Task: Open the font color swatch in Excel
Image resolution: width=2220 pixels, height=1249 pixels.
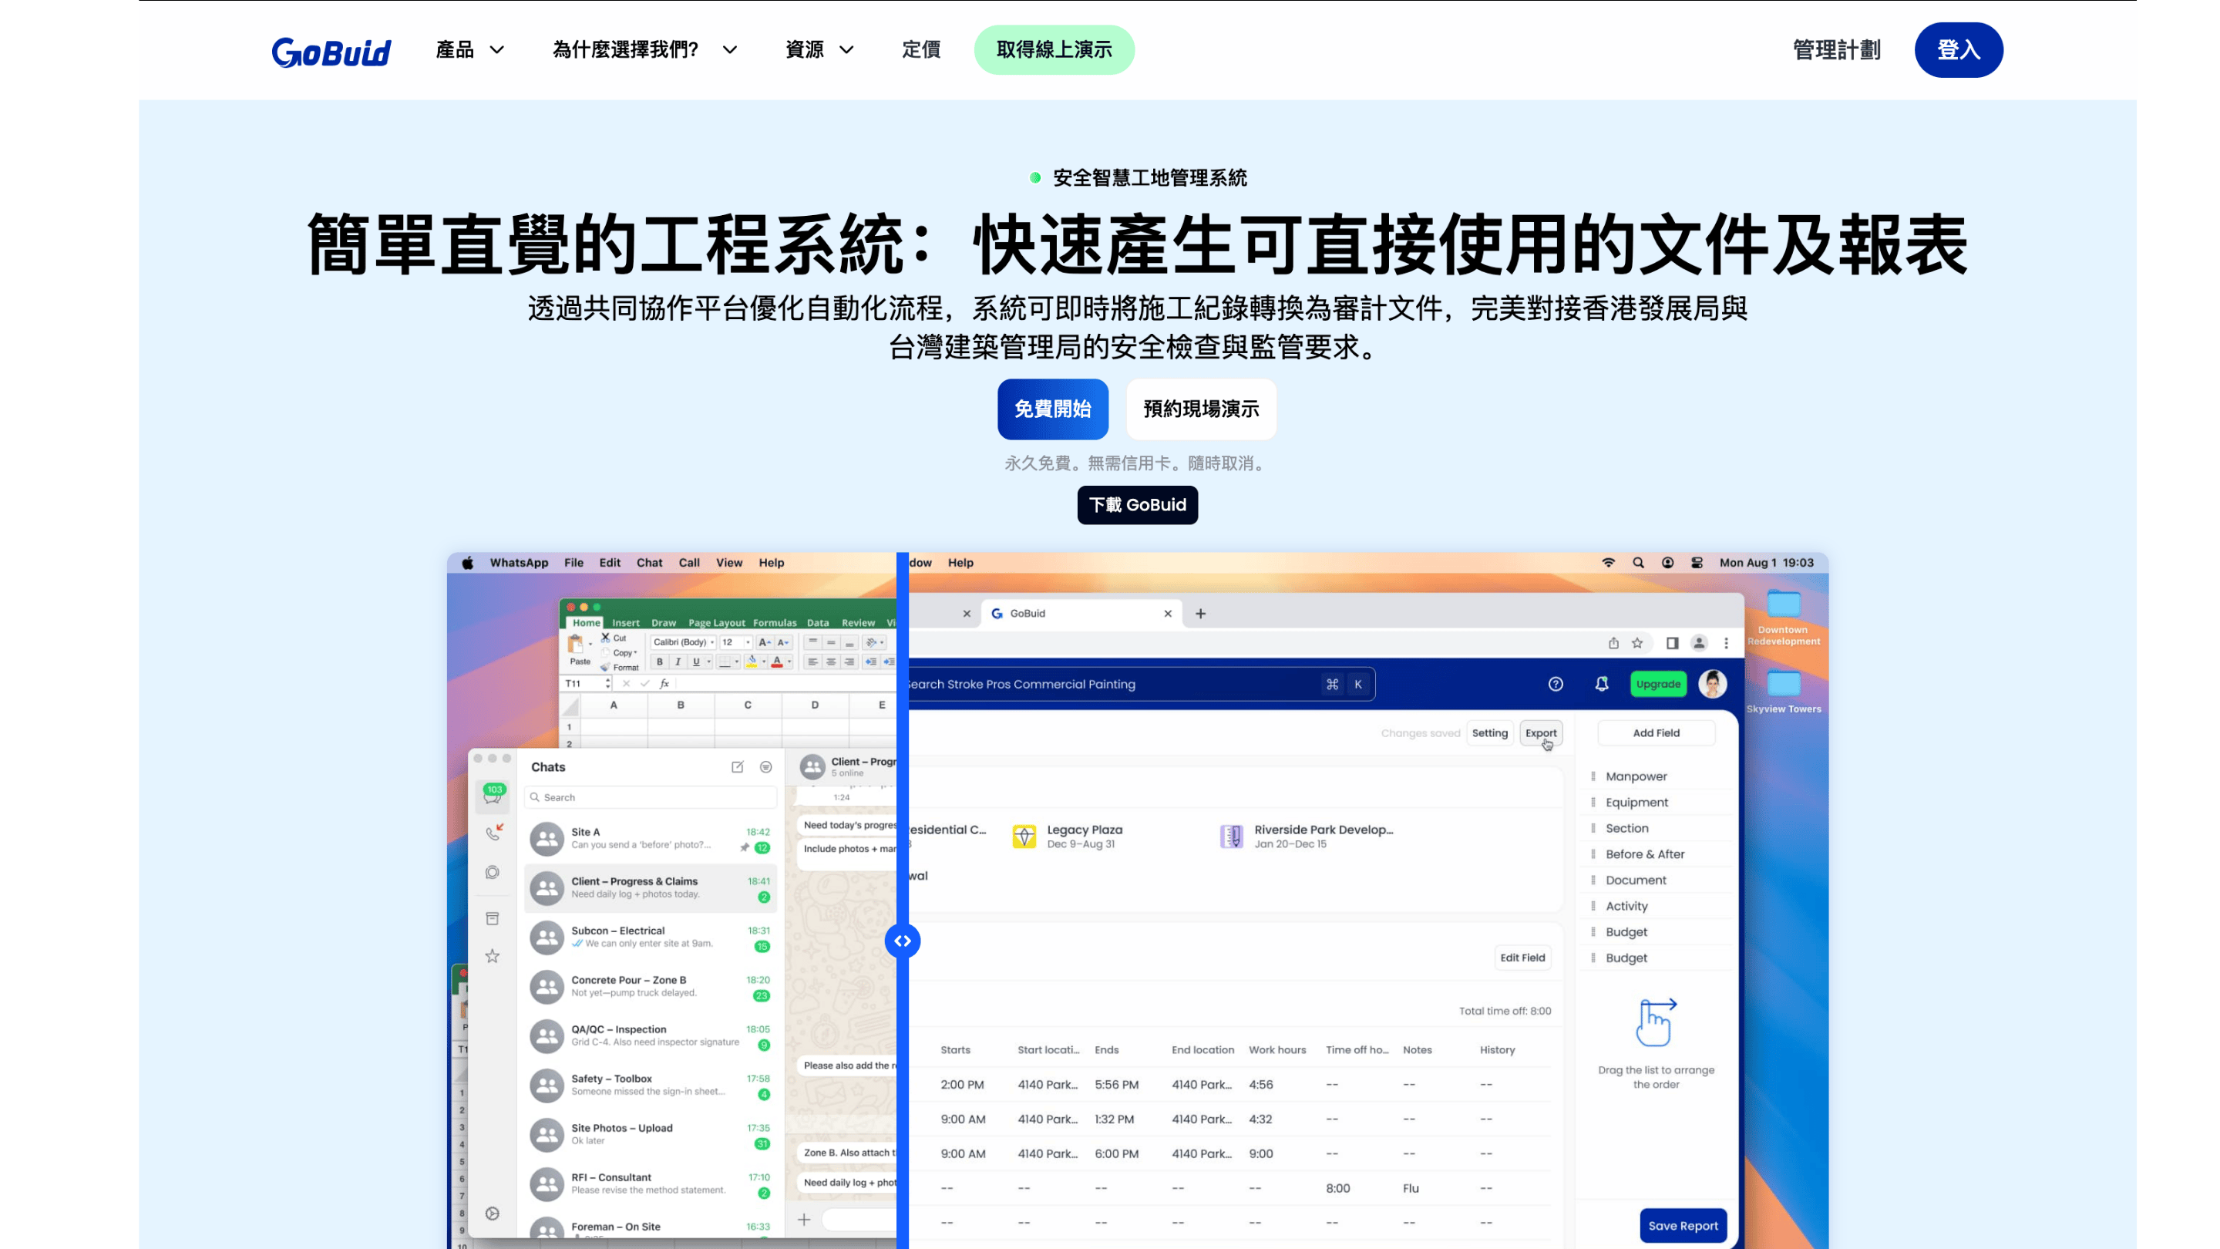Action: point(779,660)
